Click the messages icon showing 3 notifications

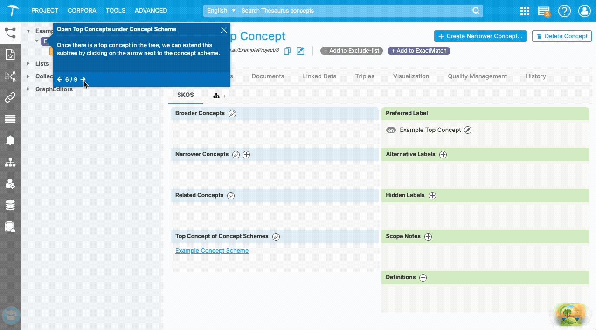pos(543,10)
